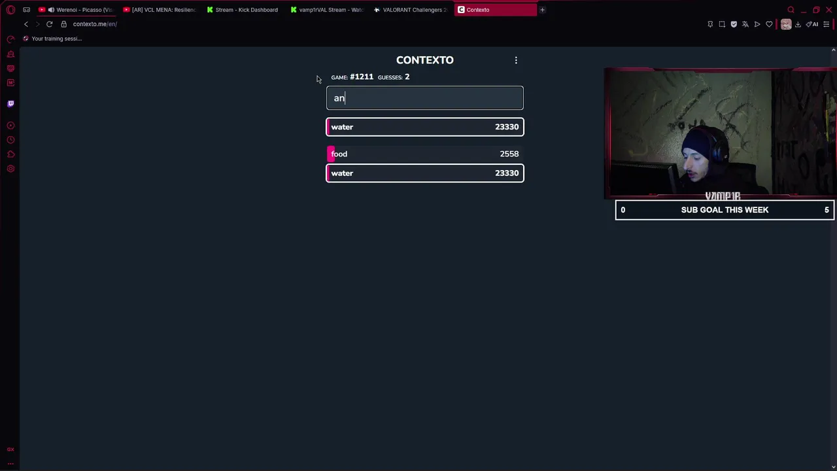
Task: Click the game number #1211 label
Action: 362,77
